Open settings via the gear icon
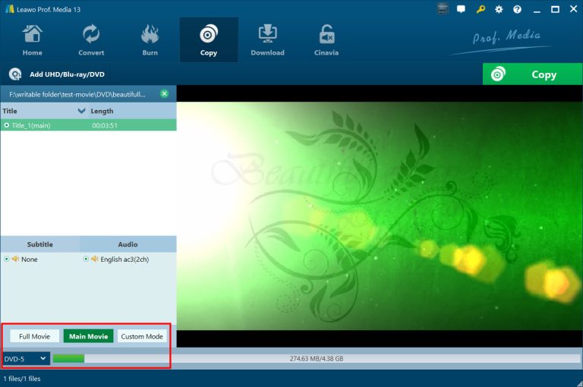 (499, 10)
